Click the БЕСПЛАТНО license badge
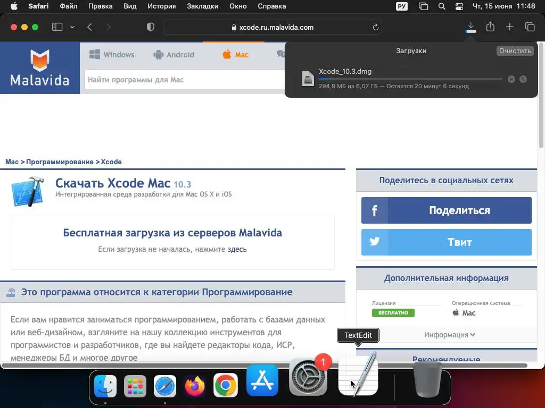Viewport: 545px width, 408px height. [x=393, y=312]
